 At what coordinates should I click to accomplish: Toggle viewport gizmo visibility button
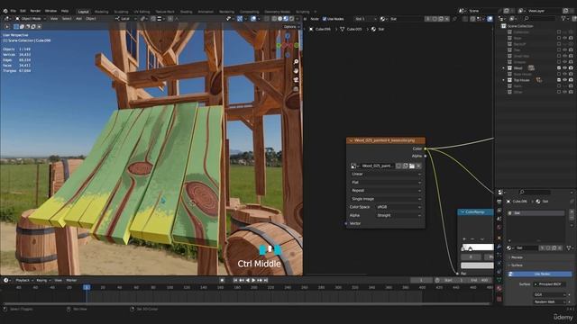[x=240, y=19]
